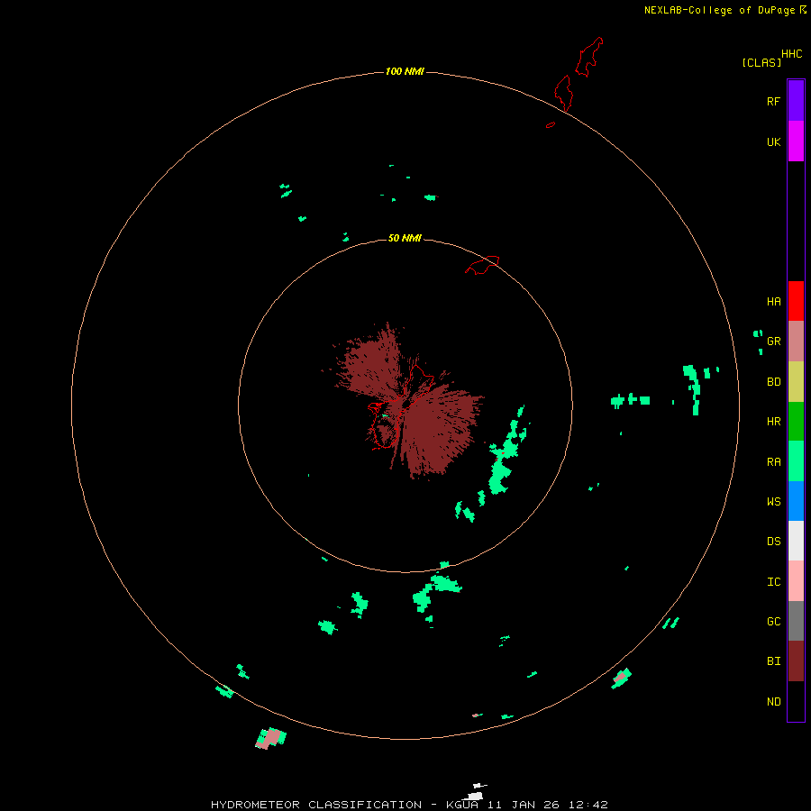The height and width of the screenshot is (811, 811).
Task: Click the IC light pink legend swatch
Action: click(796, 581)
